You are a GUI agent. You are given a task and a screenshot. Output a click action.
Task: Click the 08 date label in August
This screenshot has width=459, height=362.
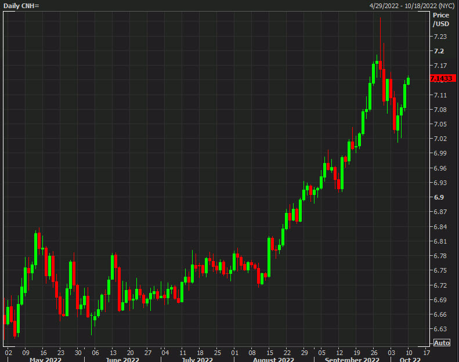tap(252, 353)
